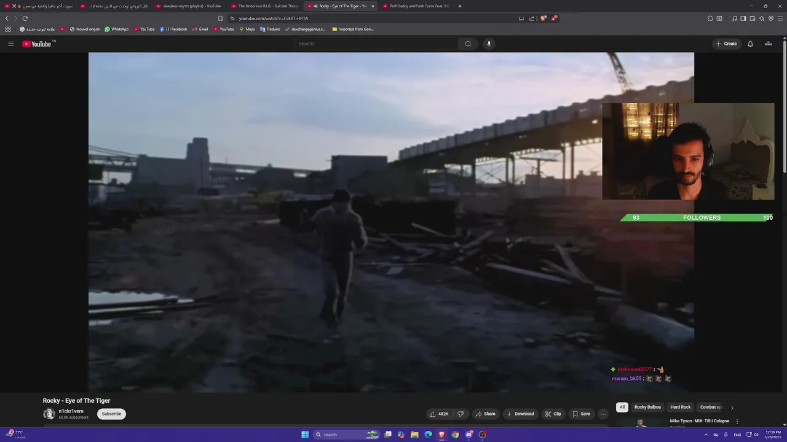Select the All filter chip
Image resolution: width=787 pixels, height=442 pixels.
pyautogui.click(x=622, y=407)
